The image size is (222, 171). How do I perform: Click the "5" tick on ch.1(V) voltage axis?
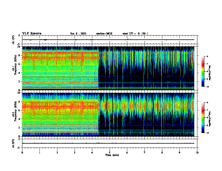coord(19,35)
